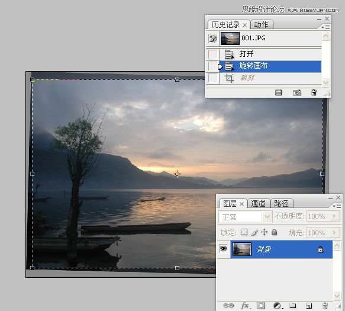Minimize the History panel
This screenshot has width=345, height=311.
pos(319,19)
